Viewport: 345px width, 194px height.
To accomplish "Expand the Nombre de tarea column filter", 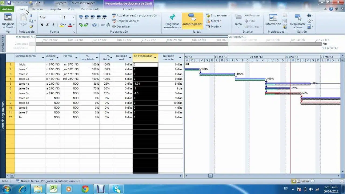I will 43,58.
